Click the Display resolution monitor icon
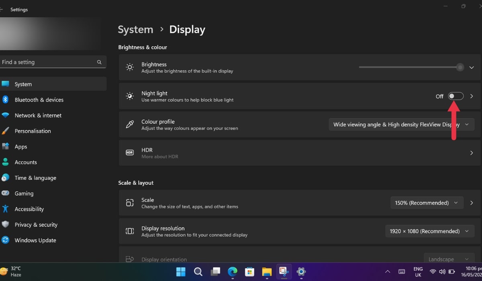Image resolution: width=482 pixels, height=281 pixels. [129, 231]
